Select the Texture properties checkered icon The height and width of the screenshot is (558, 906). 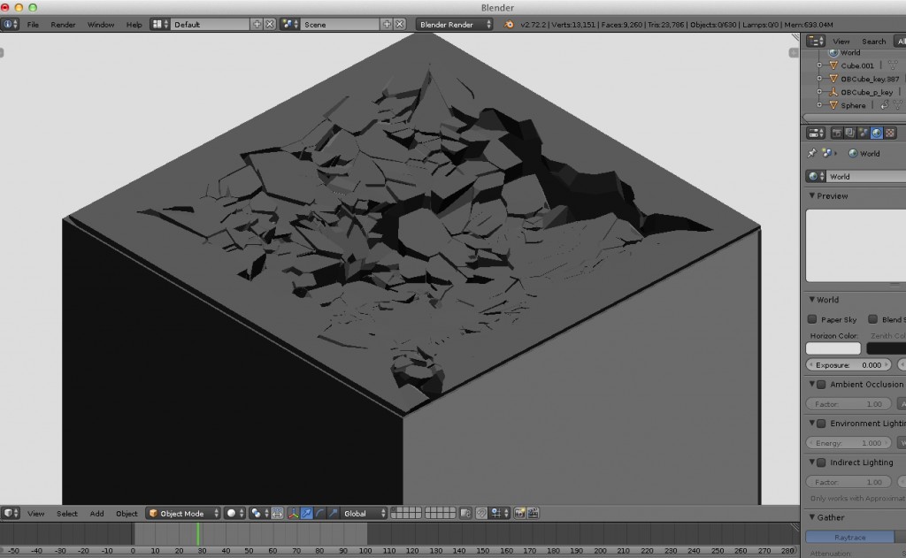coord(890,134)
